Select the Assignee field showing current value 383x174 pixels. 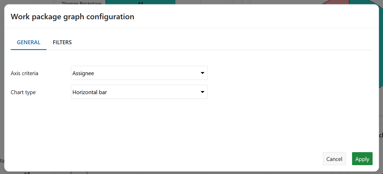coord(117,73)
